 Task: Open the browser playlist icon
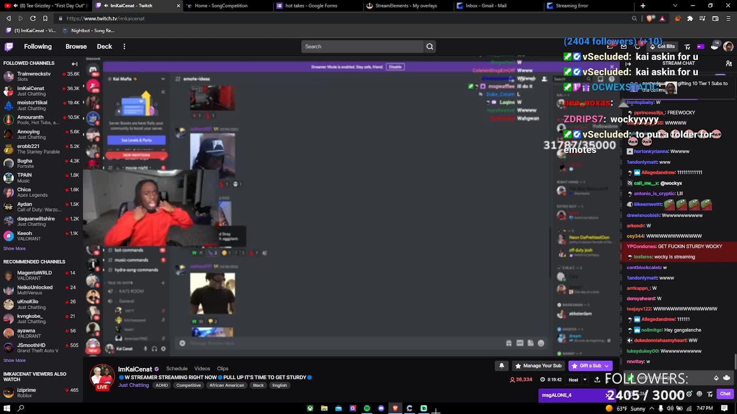pyautogui.click(x=702, y=18)
